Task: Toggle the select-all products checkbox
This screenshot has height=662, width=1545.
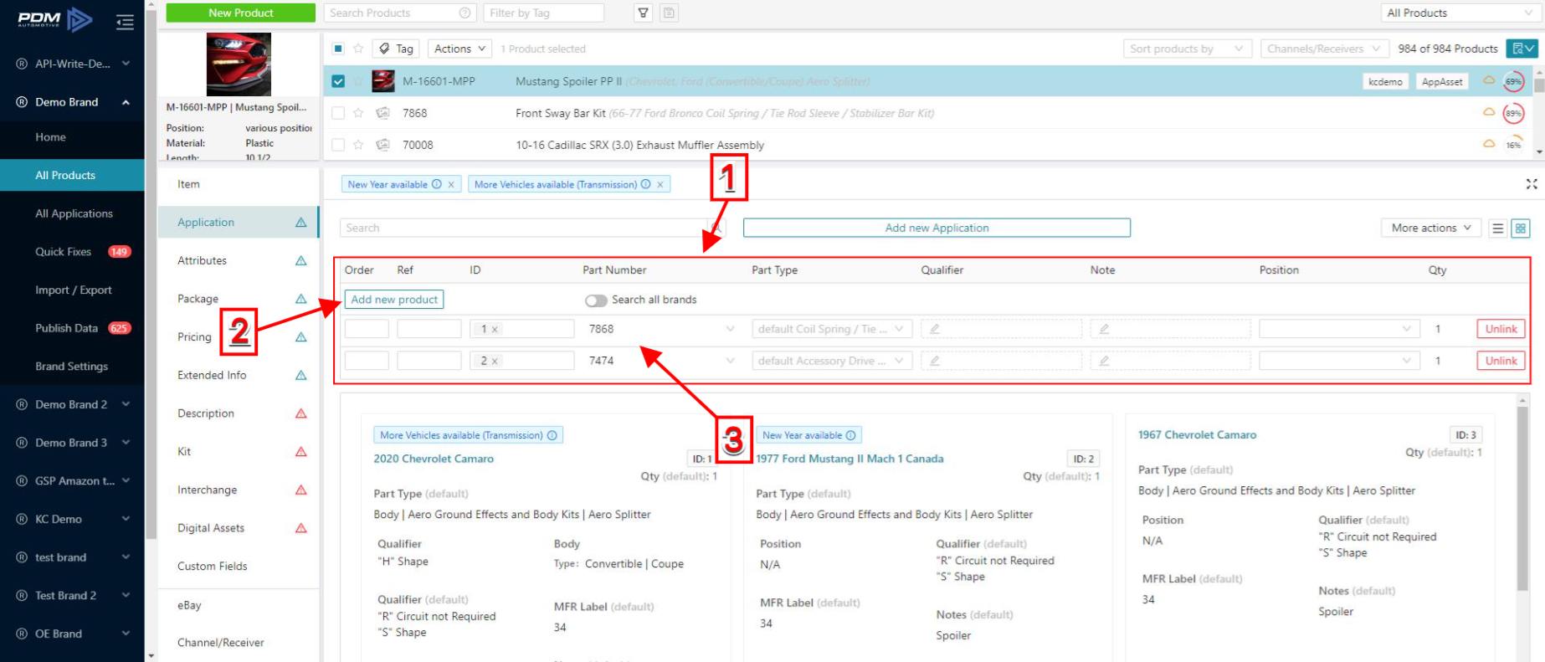Action: click(x=338, y=49)
